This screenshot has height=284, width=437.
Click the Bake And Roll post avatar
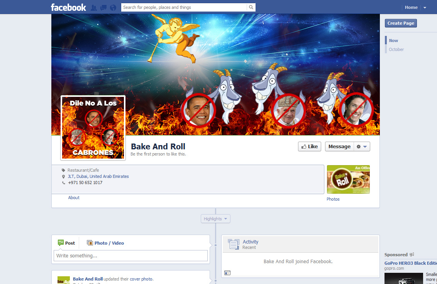point(64,280)
